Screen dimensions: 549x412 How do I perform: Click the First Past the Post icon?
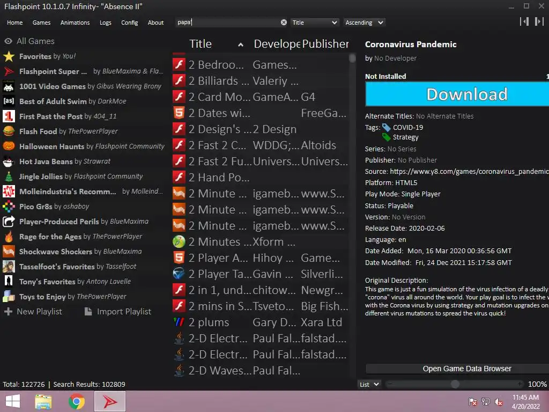pyautogui.click(x=9, y=116)
